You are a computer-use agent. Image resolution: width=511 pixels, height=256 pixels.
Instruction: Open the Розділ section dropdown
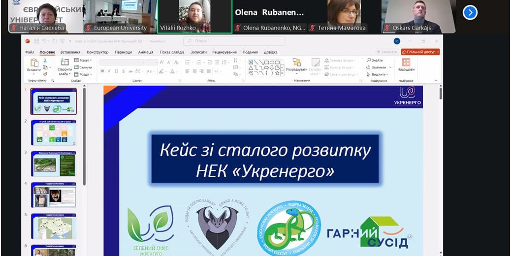pos(83,74)
